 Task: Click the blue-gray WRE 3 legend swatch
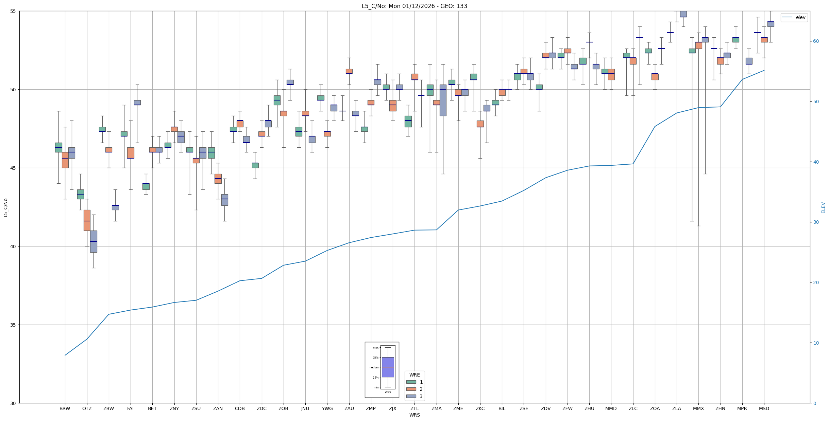pyautogui.click(x=411, y=396)
